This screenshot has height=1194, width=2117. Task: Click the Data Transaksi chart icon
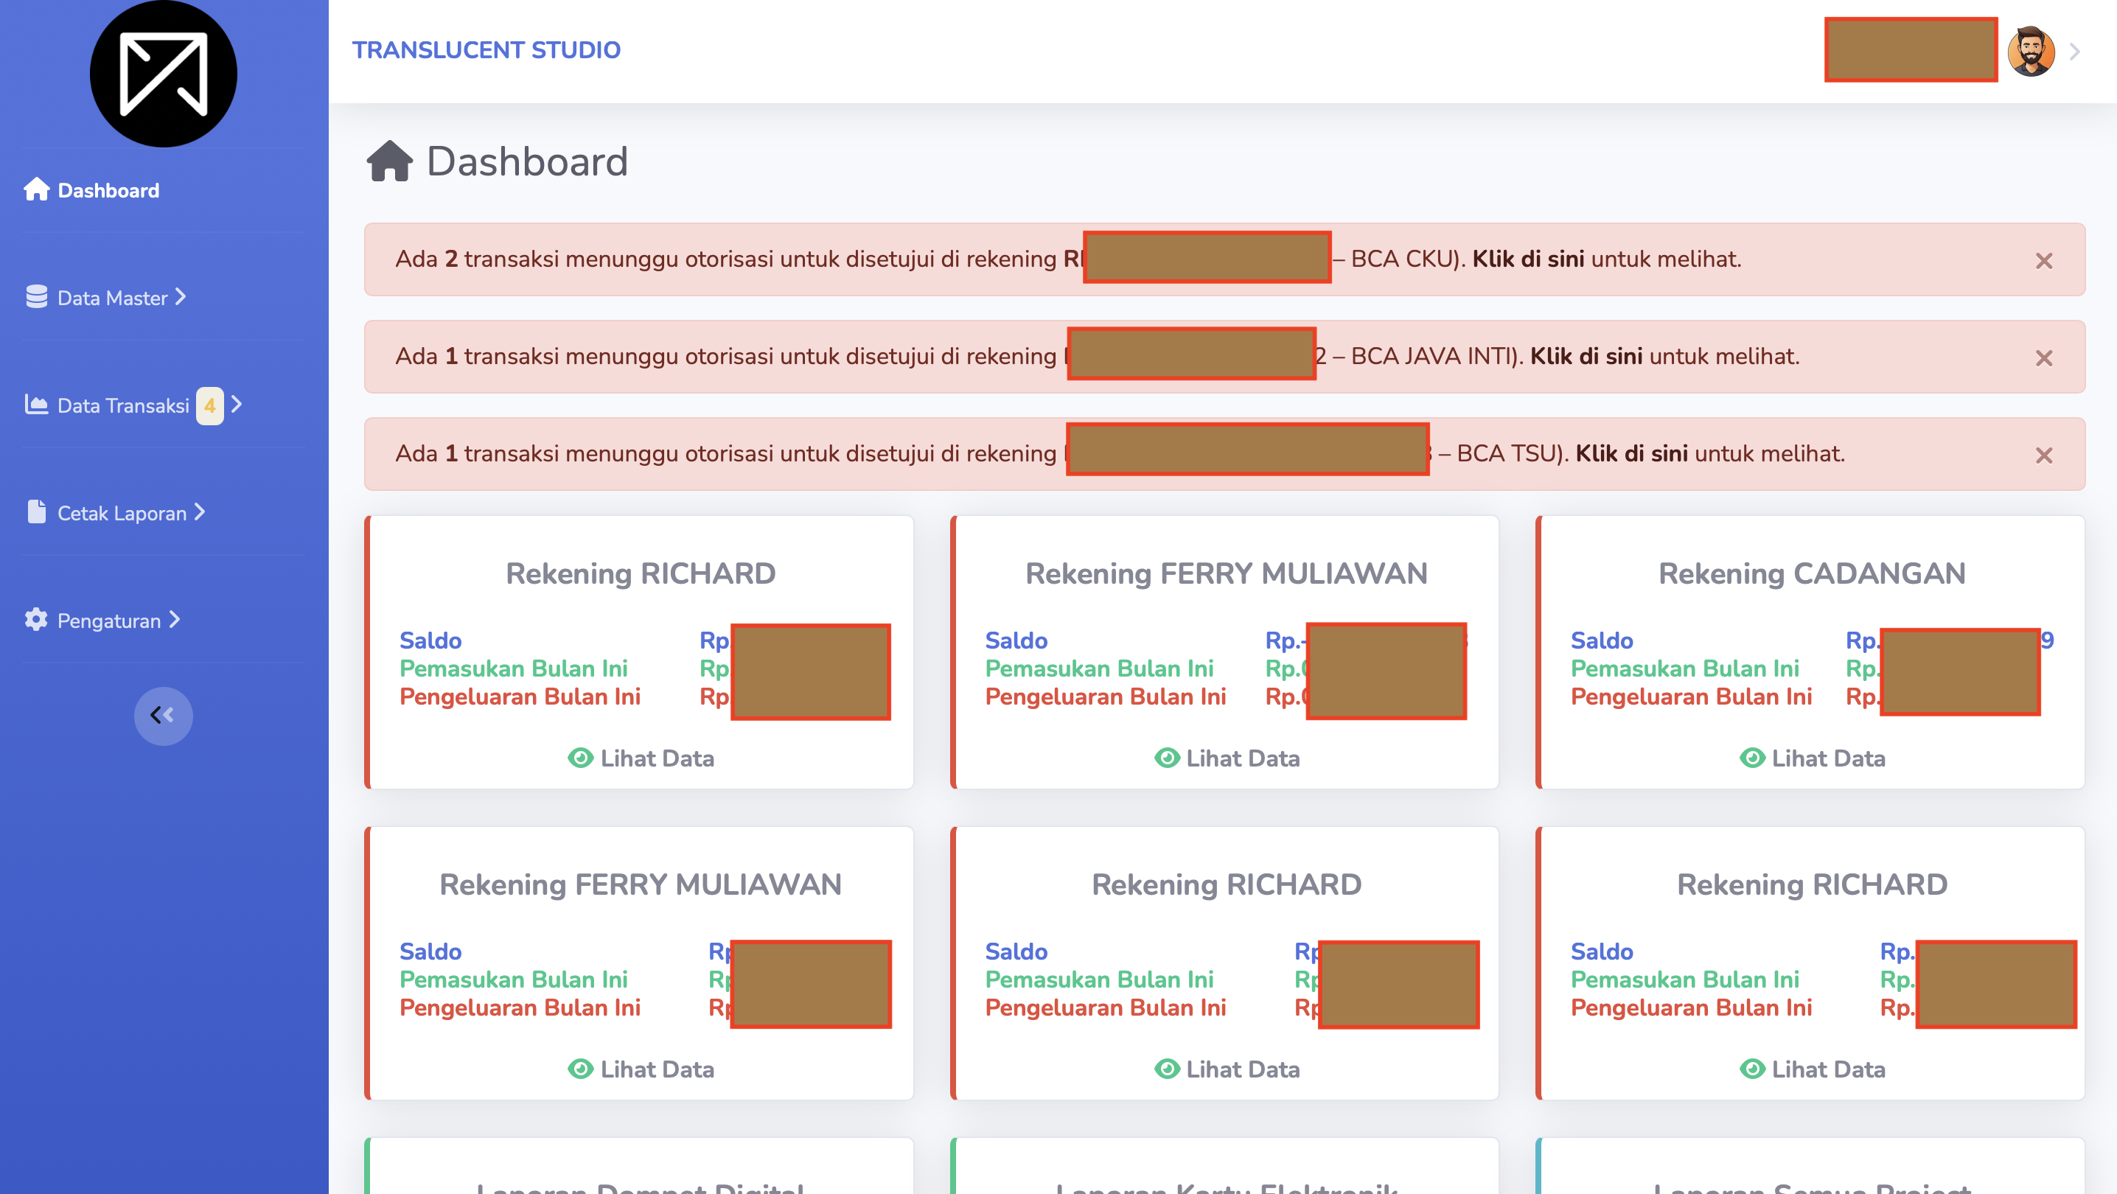(36, 405)
